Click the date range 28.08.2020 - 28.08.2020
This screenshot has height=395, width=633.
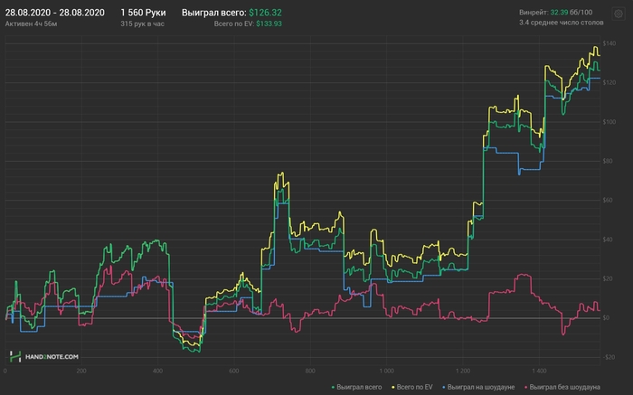pos(55,13)
